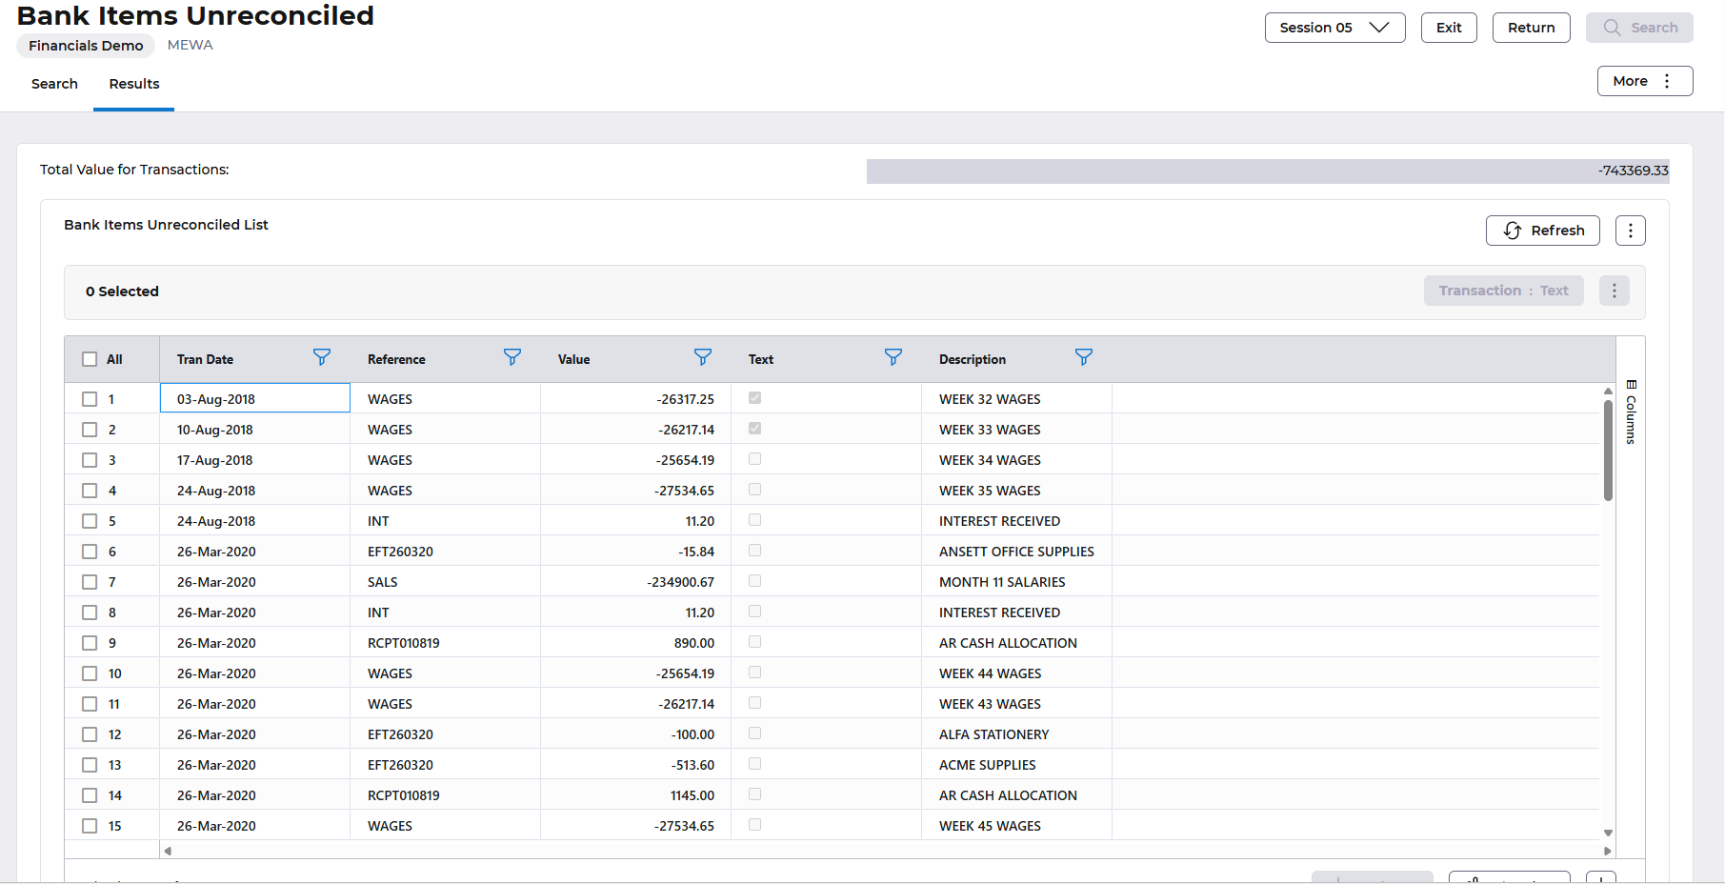Check the box for row 12

point(90,734)
